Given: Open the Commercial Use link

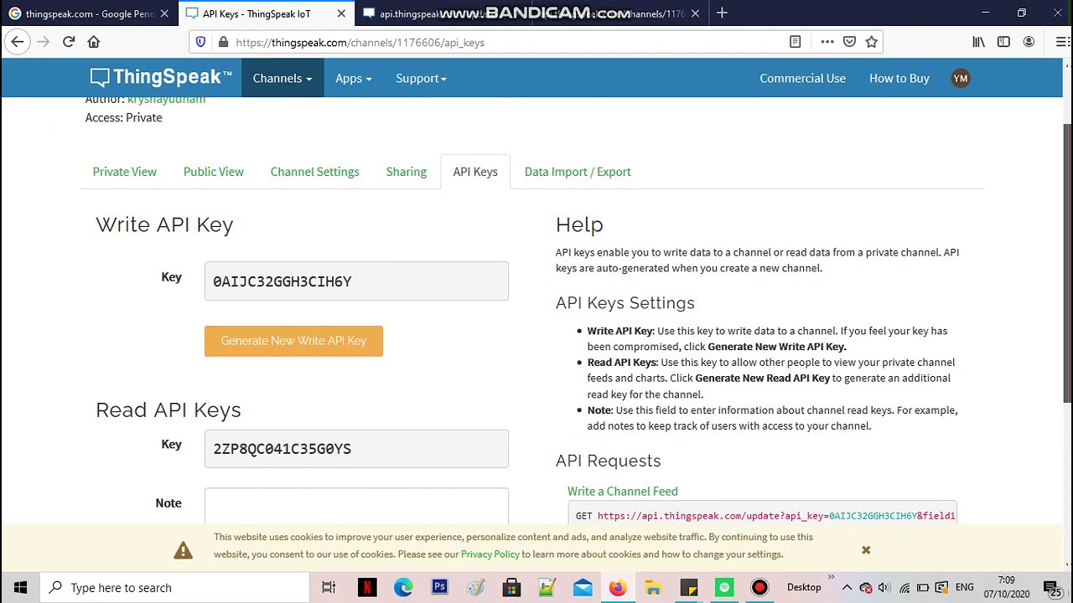Looking at the screenshot, I should [802, 78].
